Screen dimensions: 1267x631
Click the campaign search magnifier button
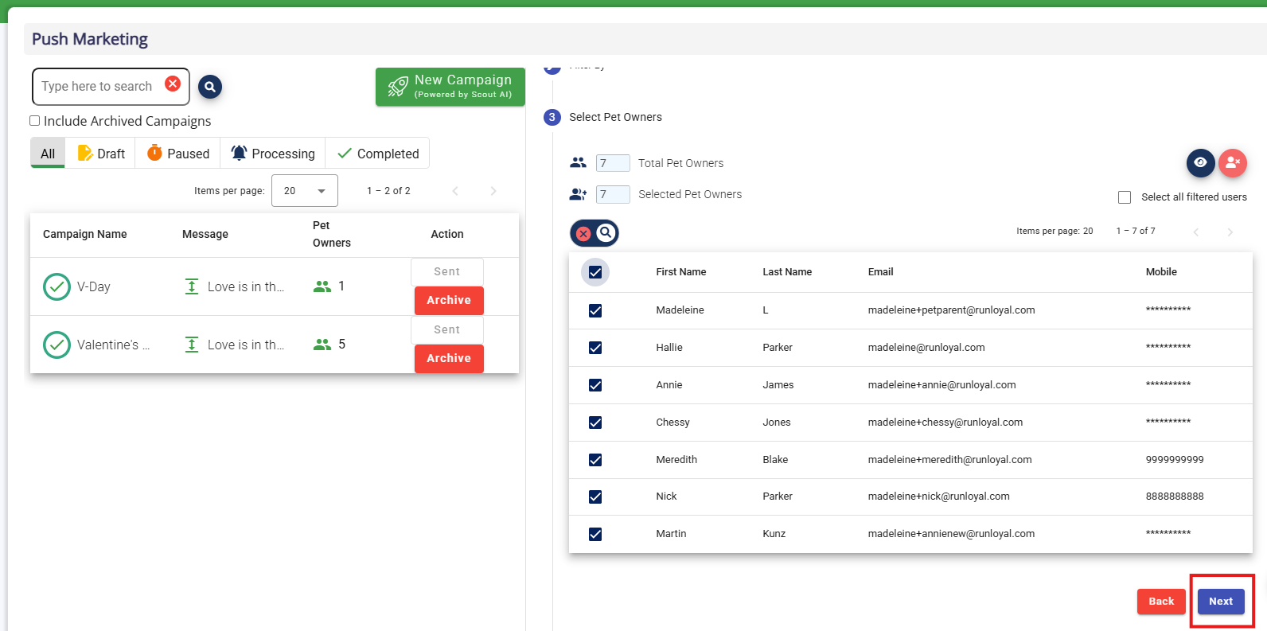(210, 87)
